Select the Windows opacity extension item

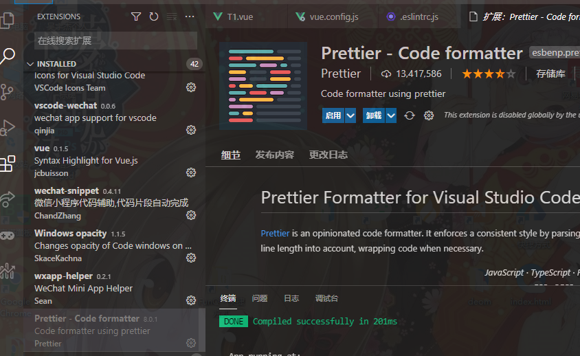pyautogui.click(x=114, y=245)
